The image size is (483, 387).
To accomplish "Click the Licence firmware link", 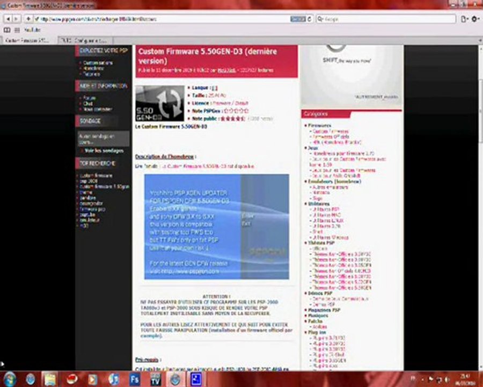I will (230, 103).
